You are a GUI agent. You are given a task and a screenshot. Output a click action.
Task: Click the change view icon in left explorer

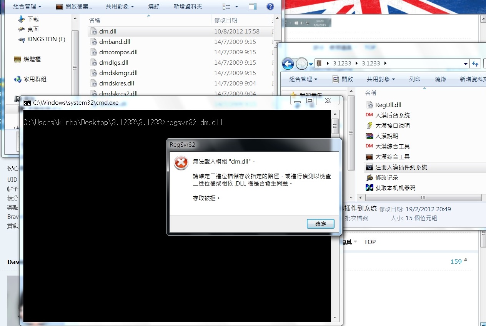click(x=226, y=7)
